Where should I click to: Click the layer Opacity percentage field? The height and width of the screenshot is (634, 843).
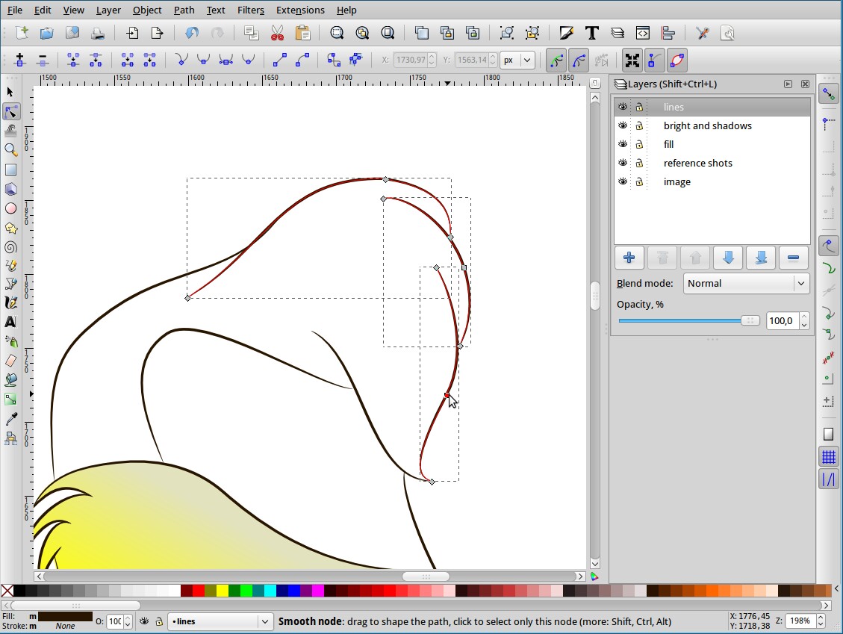pos(781,320)
